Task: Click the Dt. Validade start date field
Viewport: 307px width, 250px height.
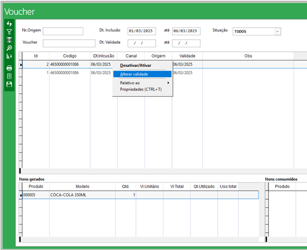Action: (x=141, y=43)
